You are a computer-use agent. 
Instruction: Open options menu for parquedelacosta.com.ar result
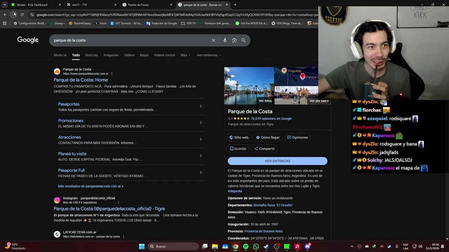pyautogui.click(x=112, y=74)
